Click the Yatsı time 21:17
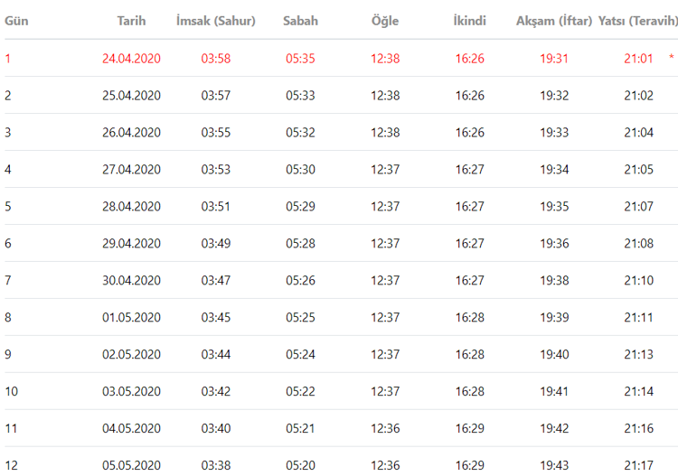This screenshot has height=476, width=678. pyautogui.click(x=638, y=465)
